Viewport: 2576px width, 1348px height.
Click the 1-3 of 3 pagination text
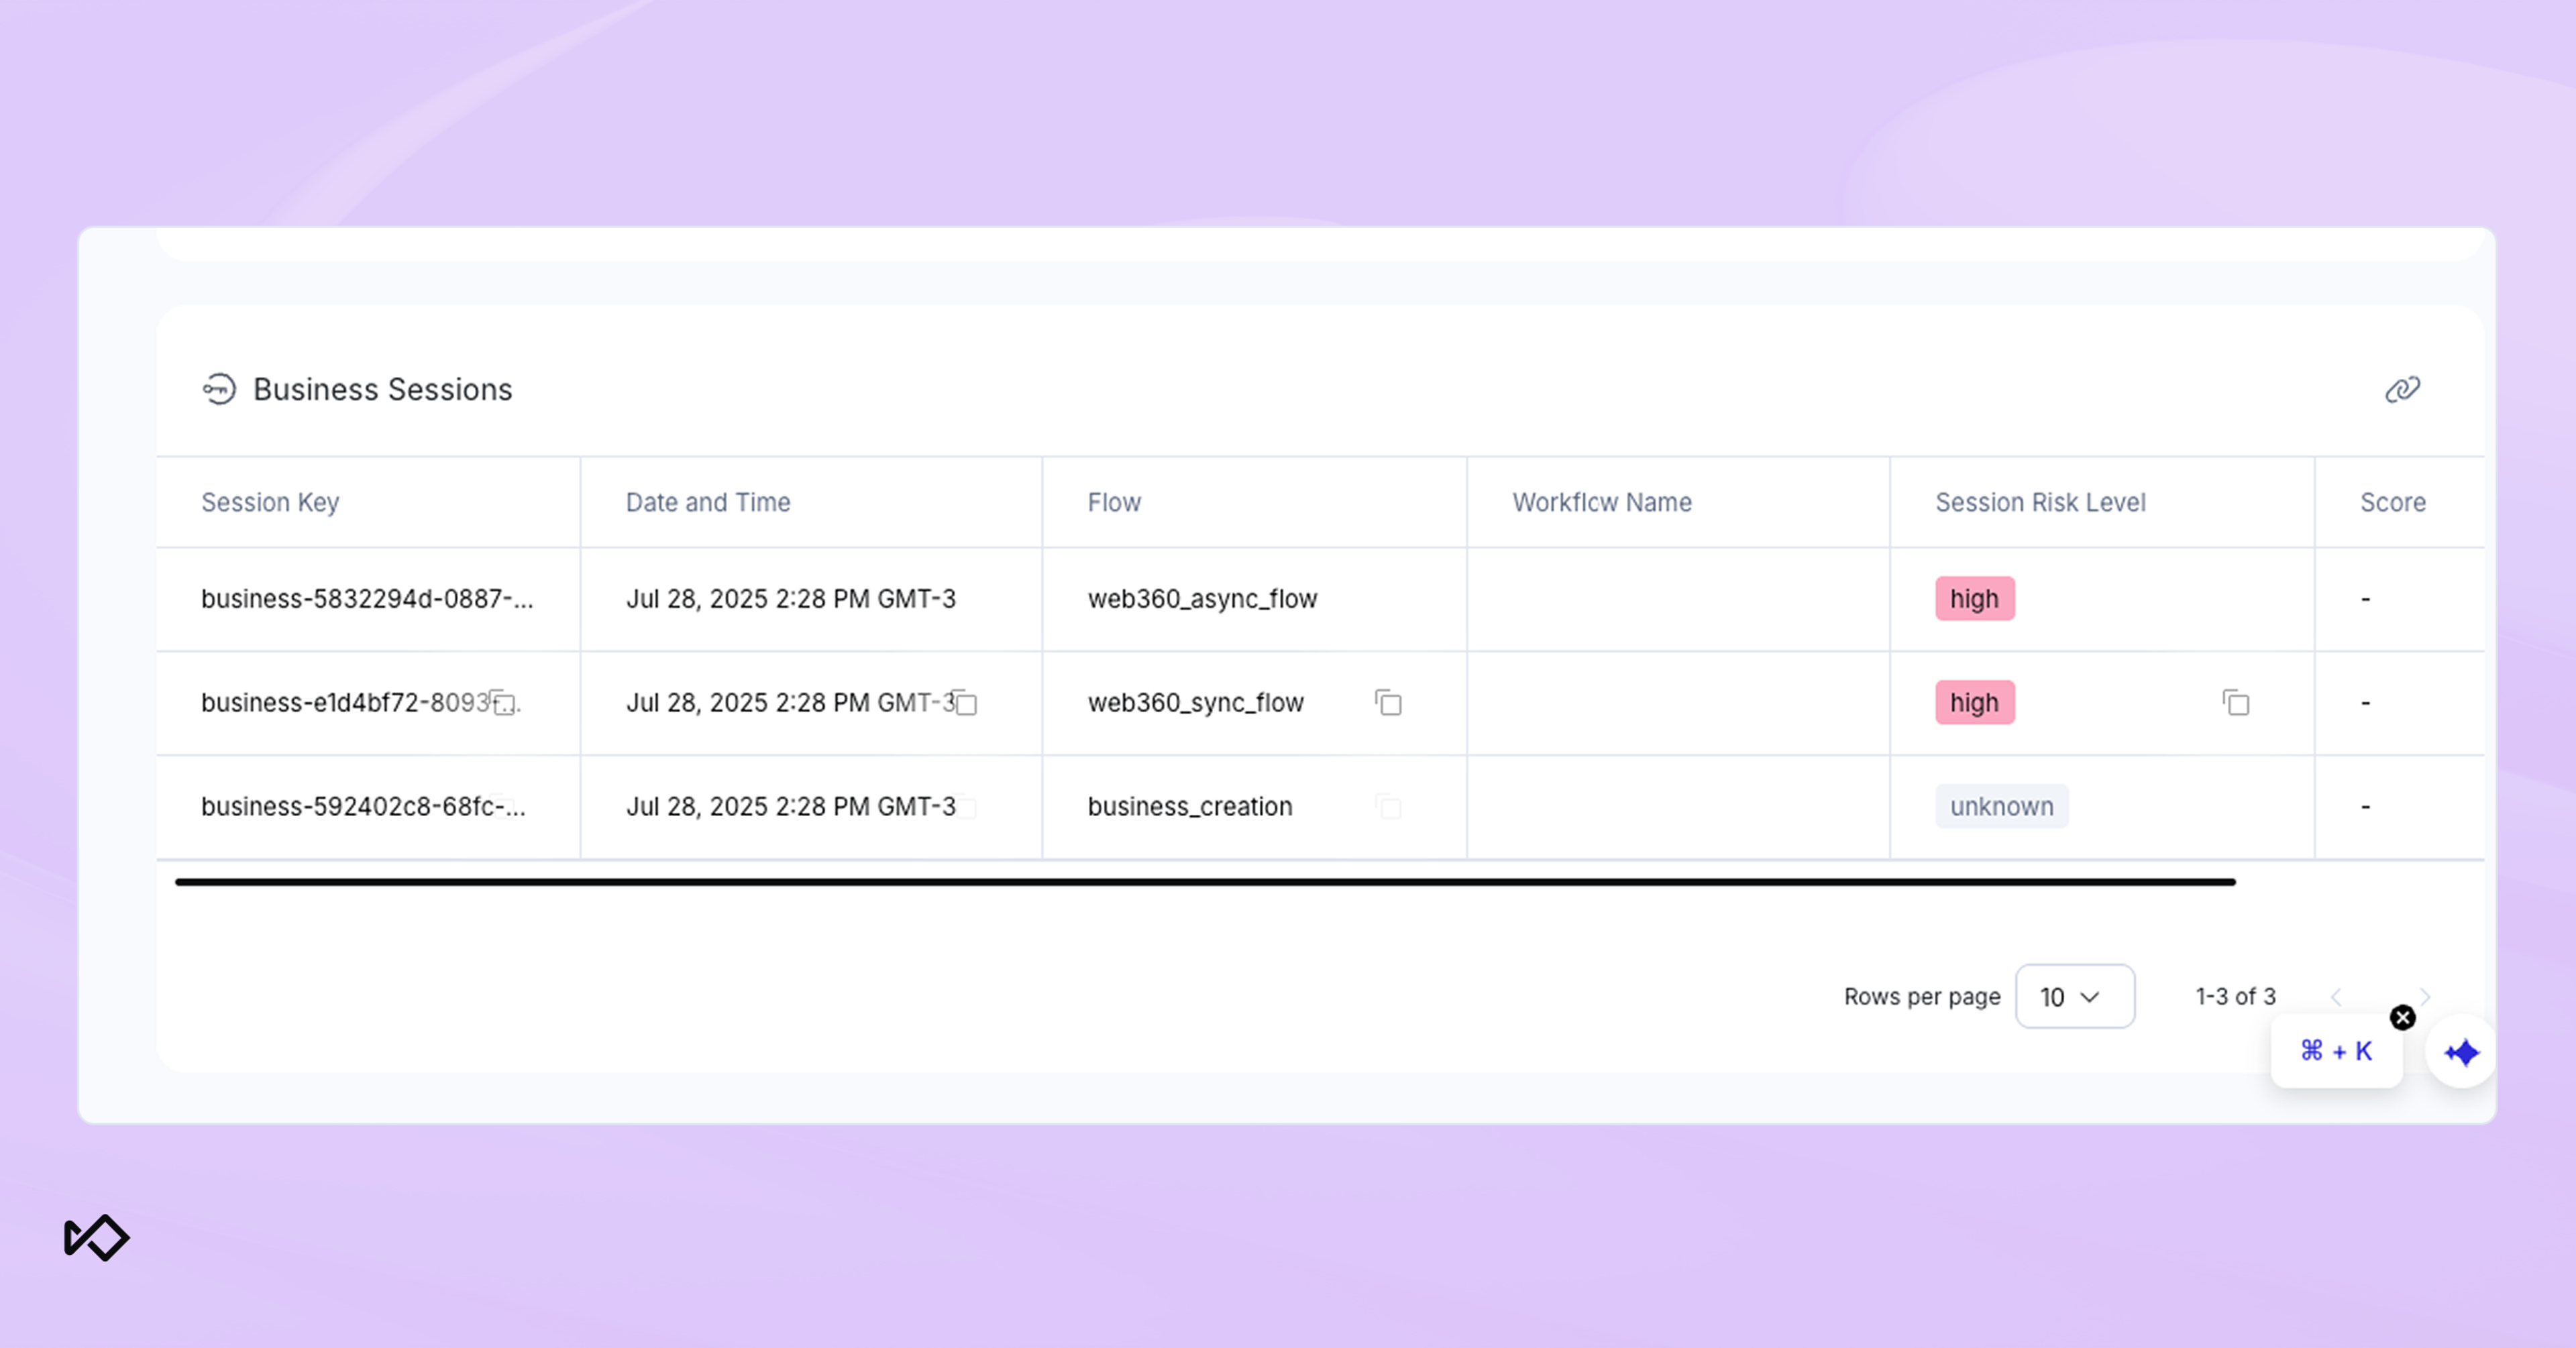pos(2235,997)
